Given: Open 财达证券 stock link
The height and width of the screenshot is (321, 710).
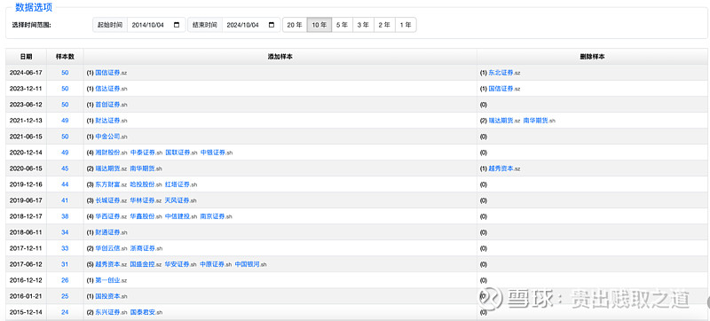Looking at the screenshot, I should (x=107, y=121).
